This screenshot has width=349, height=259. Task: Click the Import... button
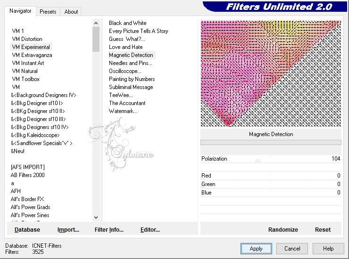click(x=68, y=229)
